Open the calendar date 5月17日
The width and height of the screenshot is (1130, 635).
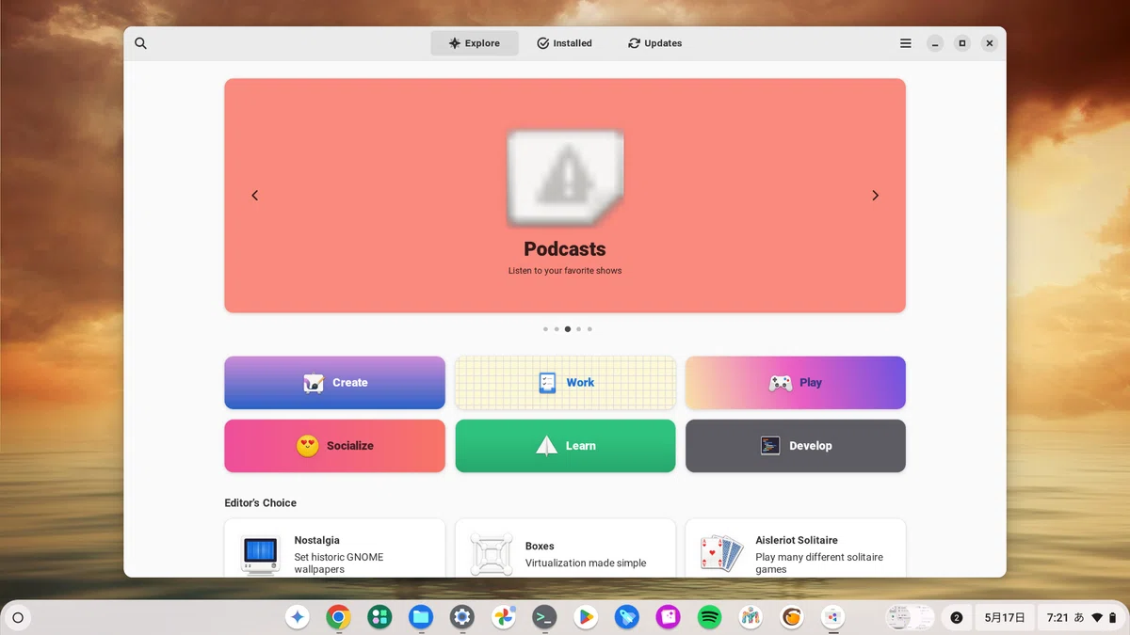tap(1003, 618)
